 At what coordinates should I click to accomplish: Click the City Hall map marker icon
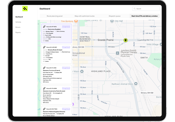(x=112, y=21)
